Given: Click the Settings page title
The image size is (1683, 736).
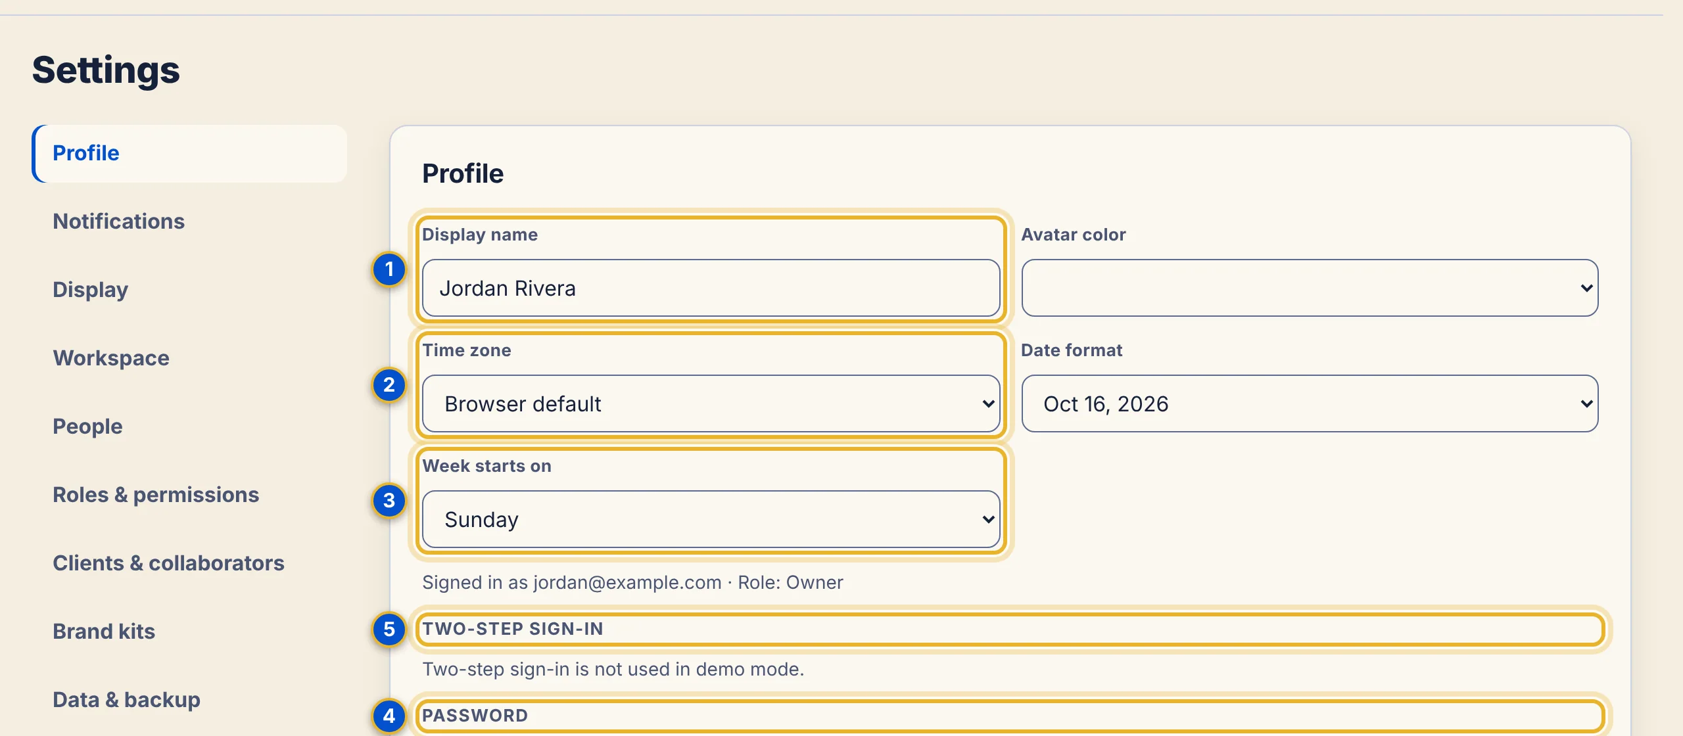Looking at the screenshot, I should point(106,70).
